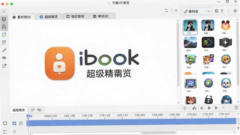Click the clock icon under the timeline controls

pos(14,132)
